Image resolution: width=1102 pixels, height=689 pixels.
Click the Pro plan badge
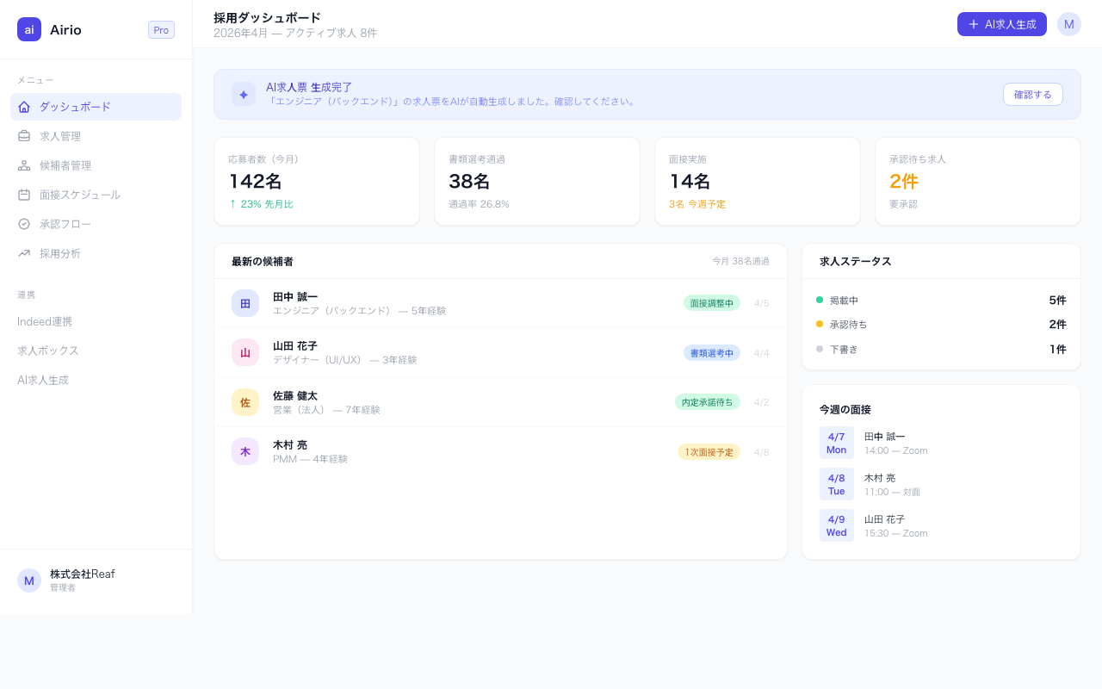(161, 30)
